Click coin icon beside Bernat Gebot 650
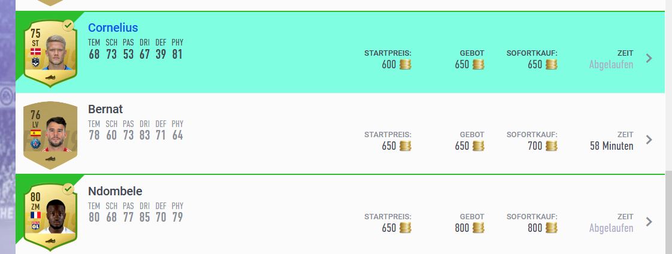Viewport: 672px width, 254px height. click(479, 146)
